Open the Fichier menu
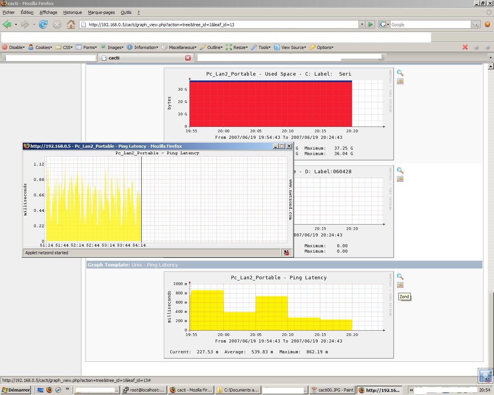This screenshot has width=494, height=395. coord(8,12)
